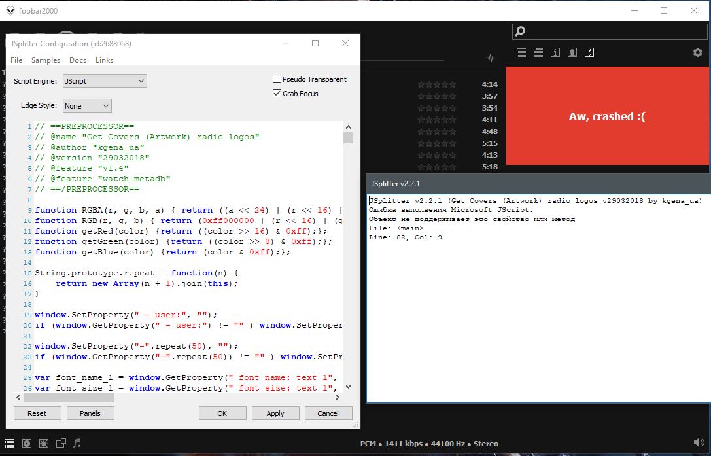The width and height of the screenshot is (711, 456).
Task: Click the speaker volume icon
Action: pyautogui.click(x=699, y=443)
